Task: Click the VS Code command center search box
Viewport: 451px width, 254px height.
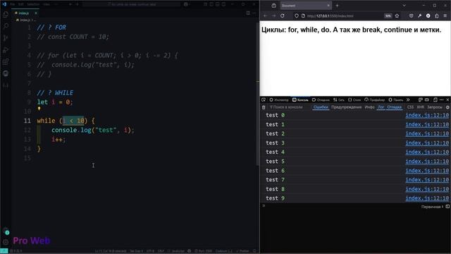Action: (x=132, y=4)
